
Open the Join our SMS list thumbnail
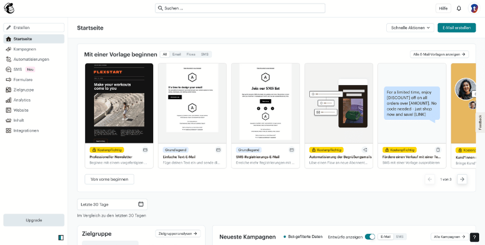click(x=266, y=103)
